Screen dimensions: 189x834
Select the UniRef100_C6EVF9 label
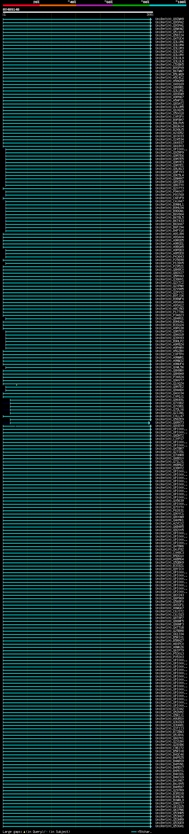[170, 198]
